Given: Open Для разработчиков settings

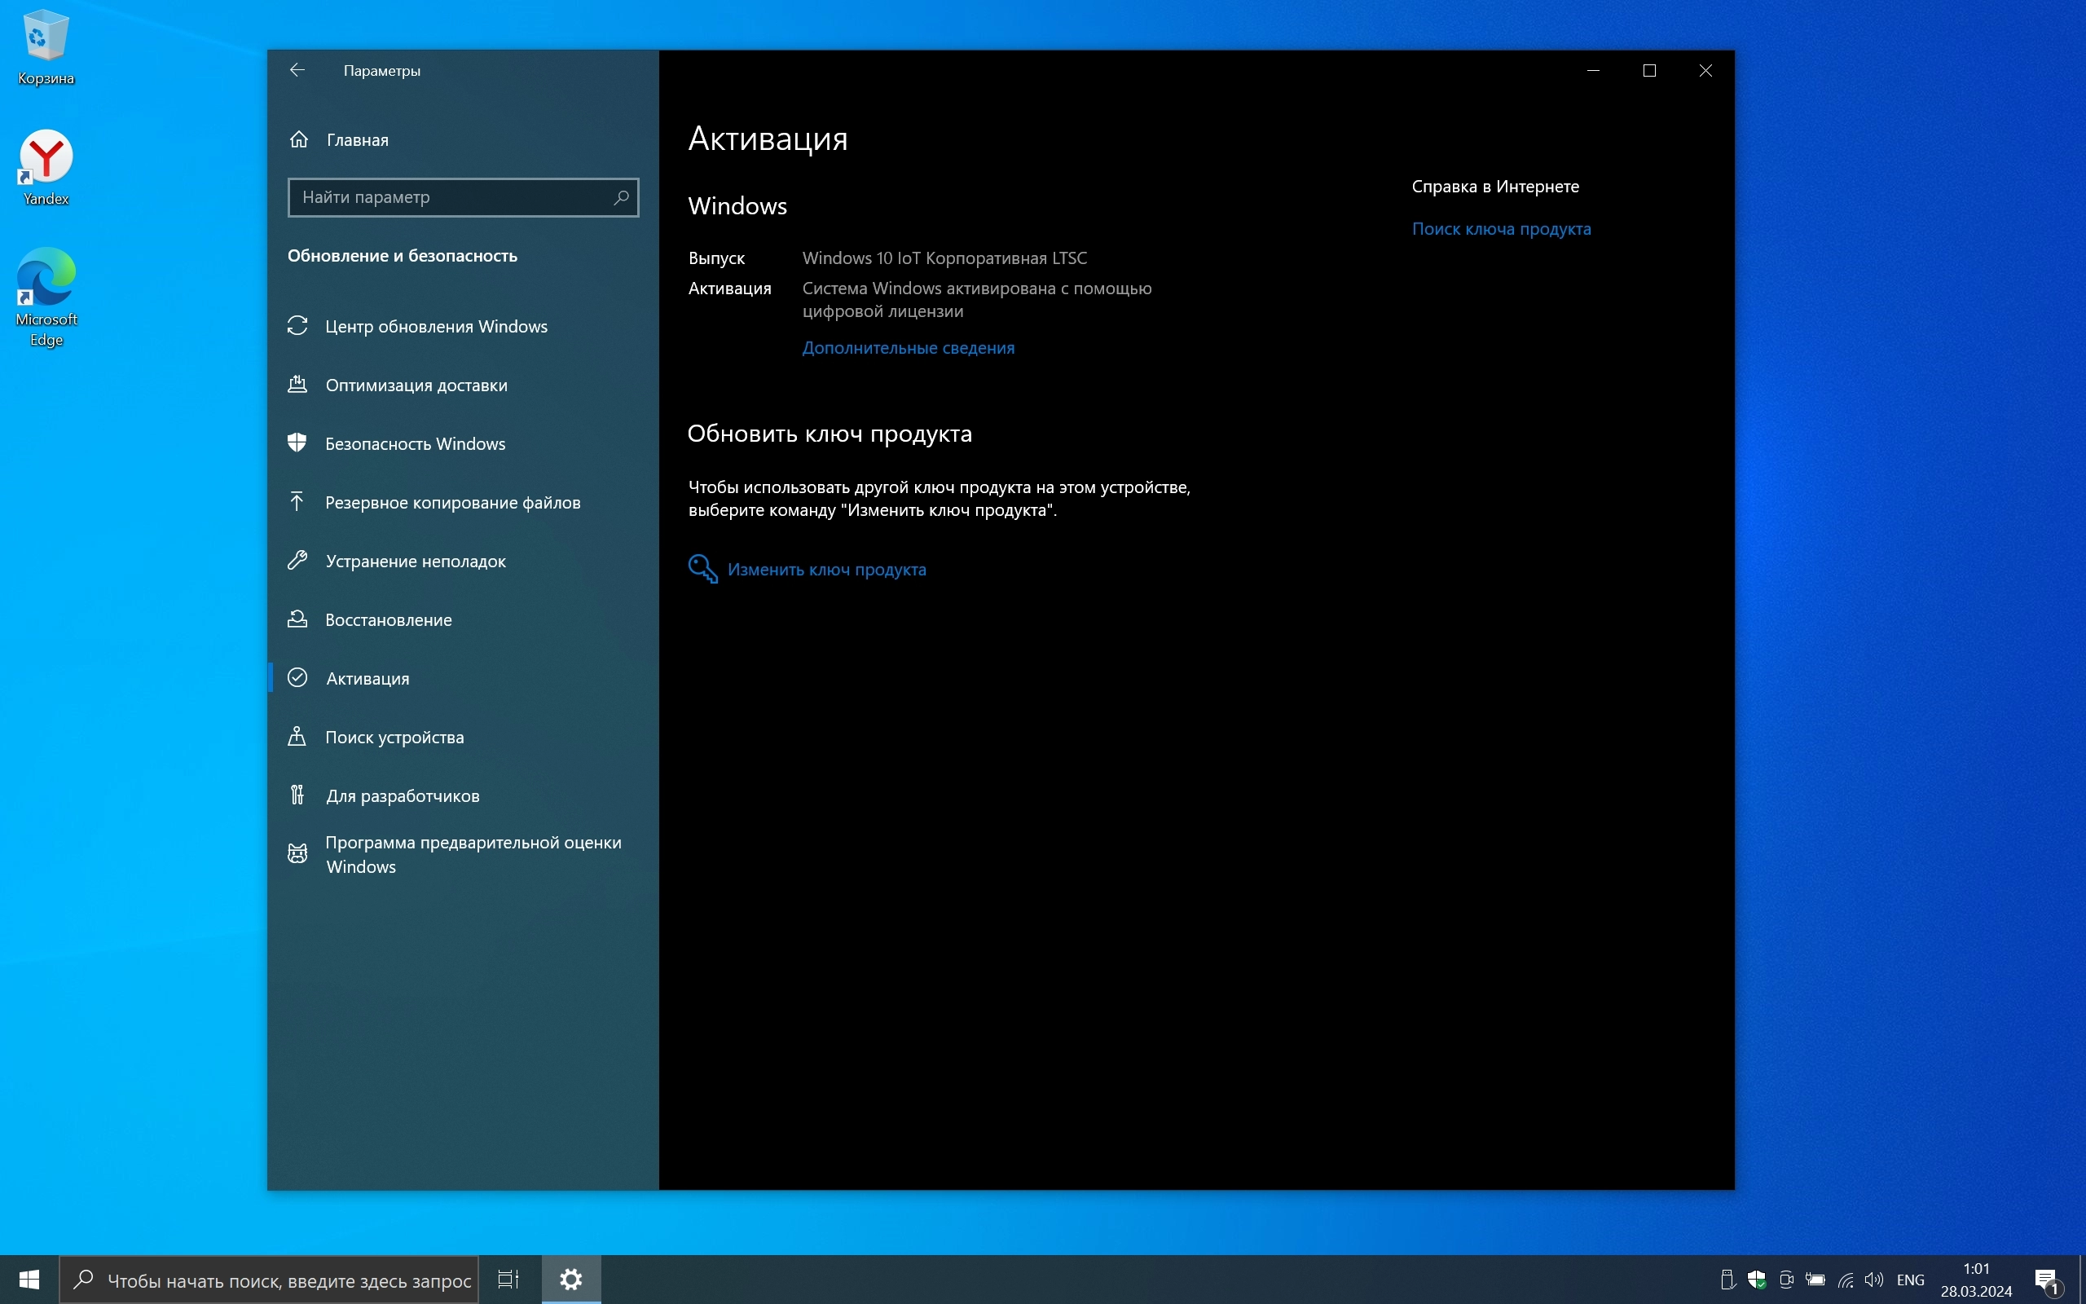Looking at the screenshot, I should pyautogui.click(x=402, y=795).
